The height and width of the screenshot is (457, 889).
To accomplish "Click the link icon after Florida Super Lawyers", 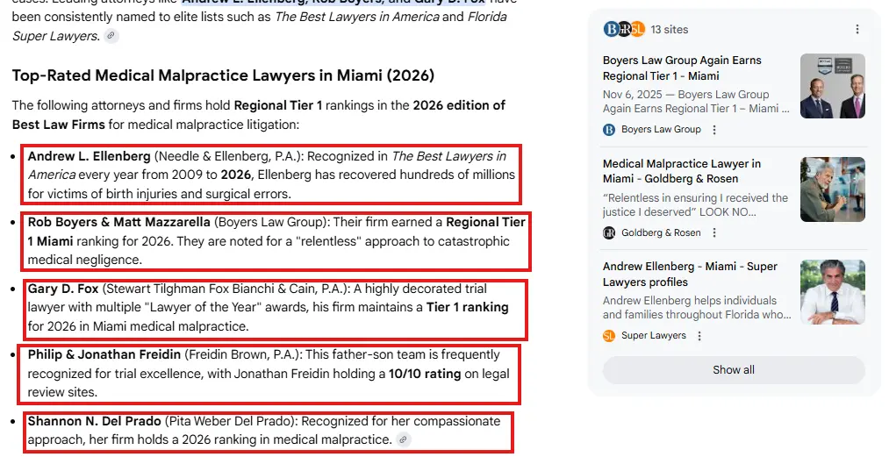I will click(x=111, y=36).
